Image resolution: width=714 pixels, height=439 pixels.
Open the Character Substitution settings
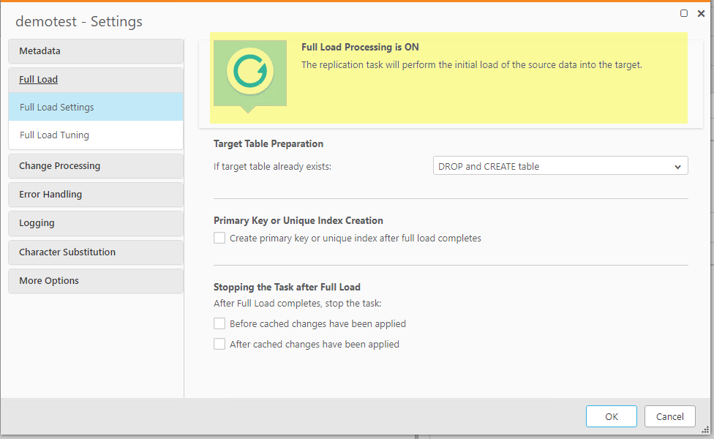(95, 252)
